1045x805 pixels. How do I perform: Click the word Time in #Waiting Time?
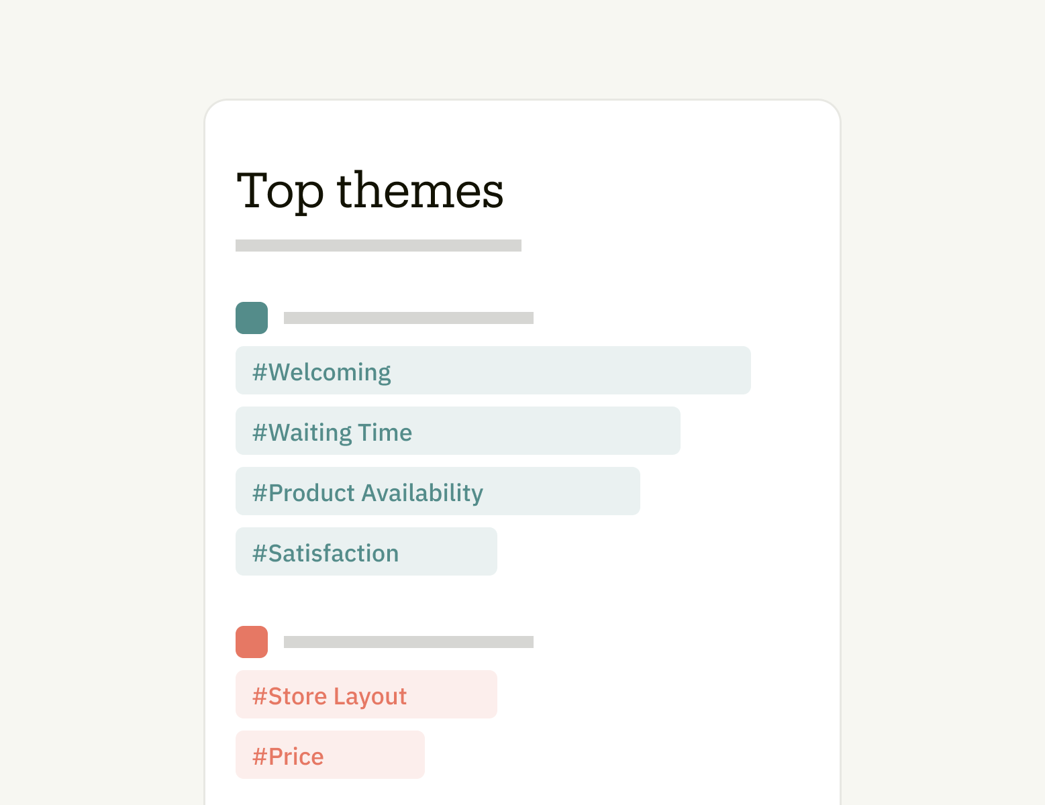385,433
